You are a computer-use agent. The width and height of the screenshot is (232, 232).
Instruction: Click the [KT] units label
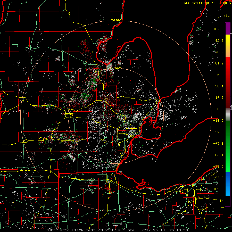click(220, 18)
